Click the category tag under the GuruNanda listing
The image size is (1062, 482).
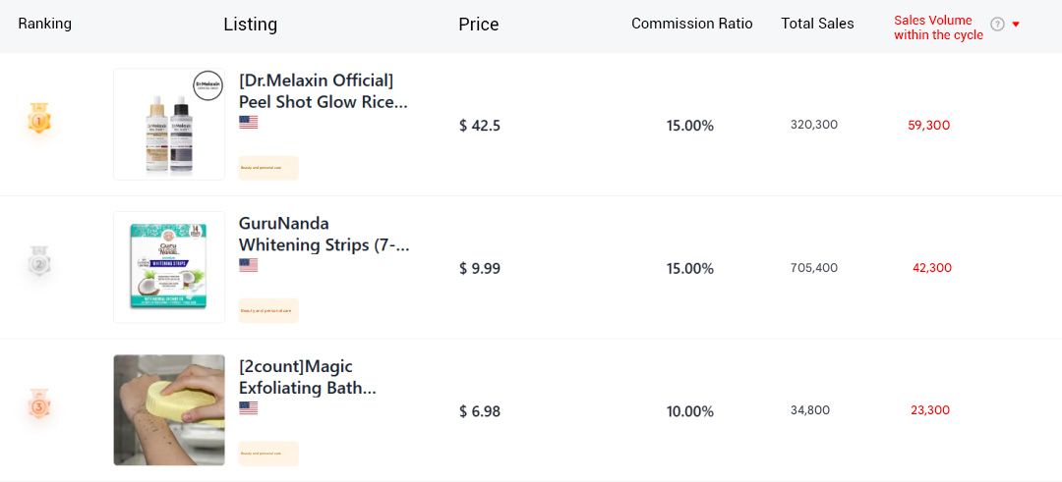click(x=268, y=311)
